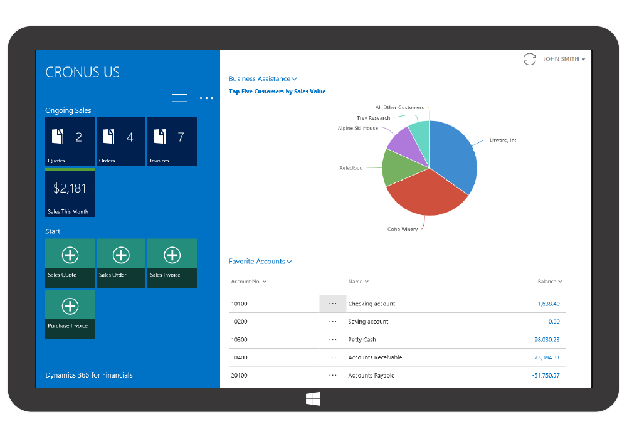Image resolution: width=627 pixels, height=439 pixels.
Task: Open the Invoices tile showing 7
Action: pos(172,142)
